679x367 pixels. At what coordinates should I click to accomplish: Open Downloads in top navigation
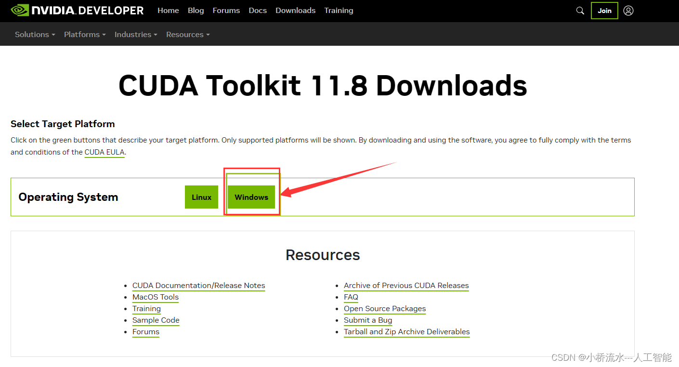click(296, 11)
